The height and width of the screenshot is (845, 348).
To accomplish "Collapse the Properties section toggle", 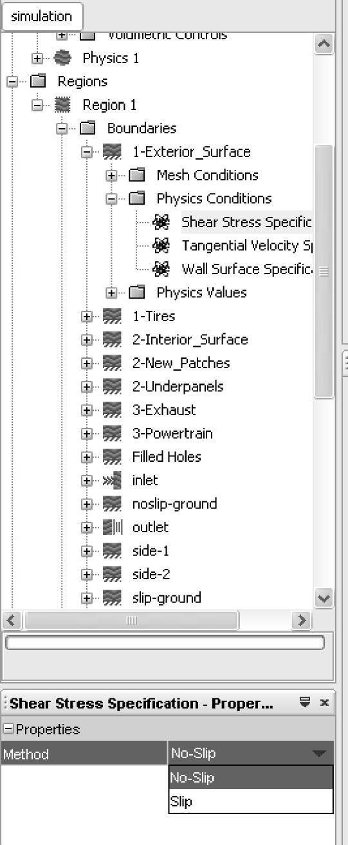I will pyautogui.click(x=8, y=729).
